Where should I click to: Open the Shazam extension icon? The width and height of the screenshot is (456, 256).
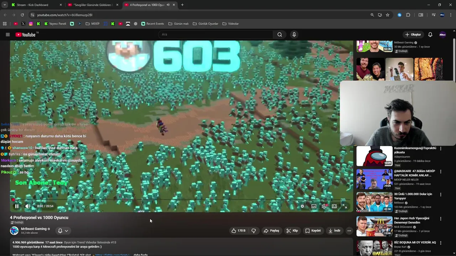(399, 15)
